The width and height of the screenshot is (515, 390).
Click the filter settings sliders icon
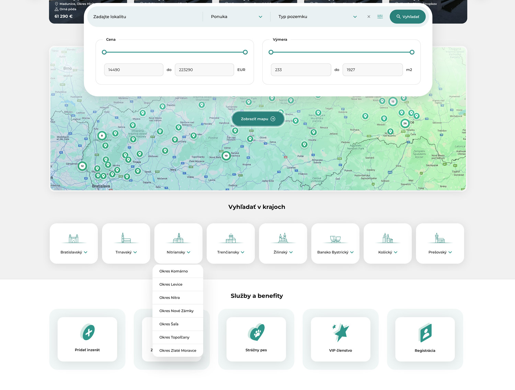pos(380,16)
